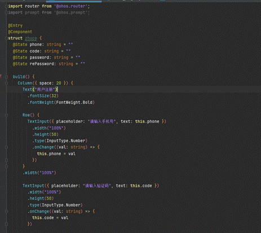Click the this.code = val assignment
The width and height of the screenshot is (261, 233).
(50, 218)
